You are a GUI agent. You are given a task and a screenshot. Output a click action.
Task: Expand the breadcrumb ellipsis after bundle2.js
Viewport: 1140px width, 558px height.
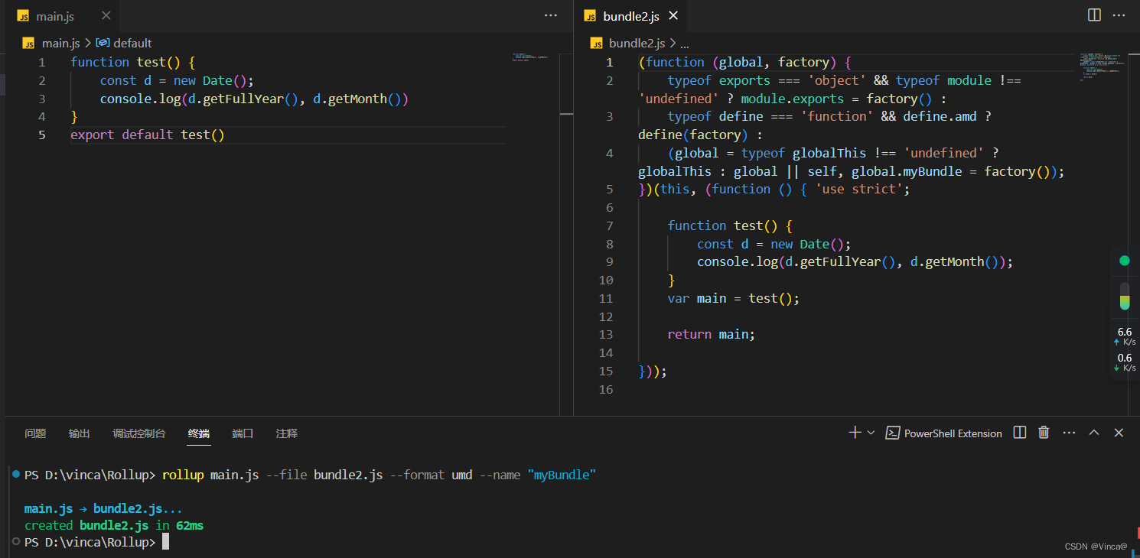(x=685, y=44)
